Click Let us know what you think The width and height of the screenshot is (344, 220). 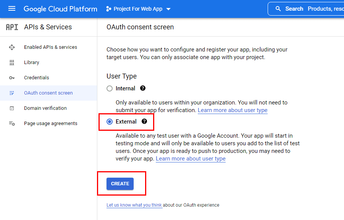pos(134,205)
